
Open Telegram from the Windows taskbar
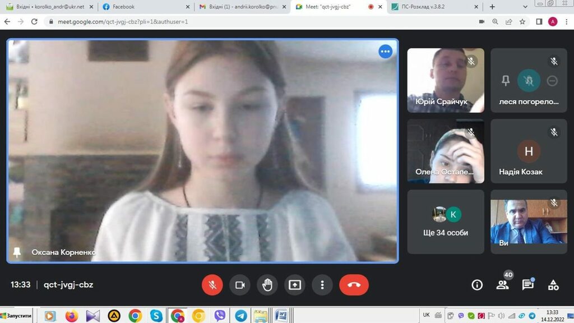[240, 316]
